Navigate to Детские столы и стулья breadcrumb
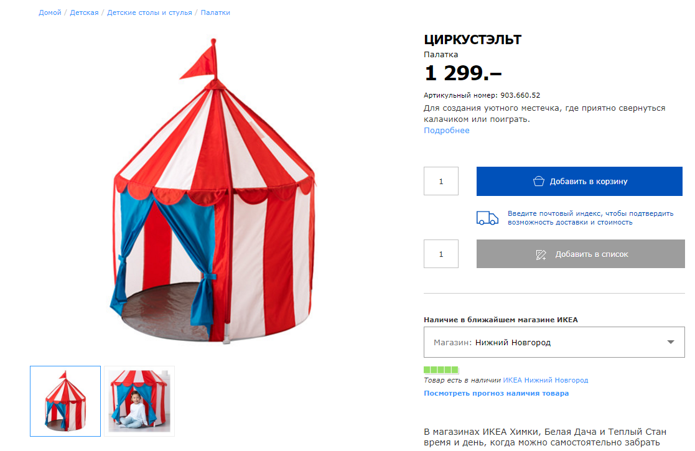This screenshot has height=451, width=695. tap(149, 12)
